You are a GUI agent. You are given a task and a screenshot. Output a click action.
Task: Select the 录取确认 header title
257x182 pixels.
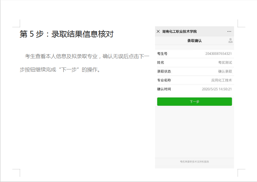pos(194,41)
